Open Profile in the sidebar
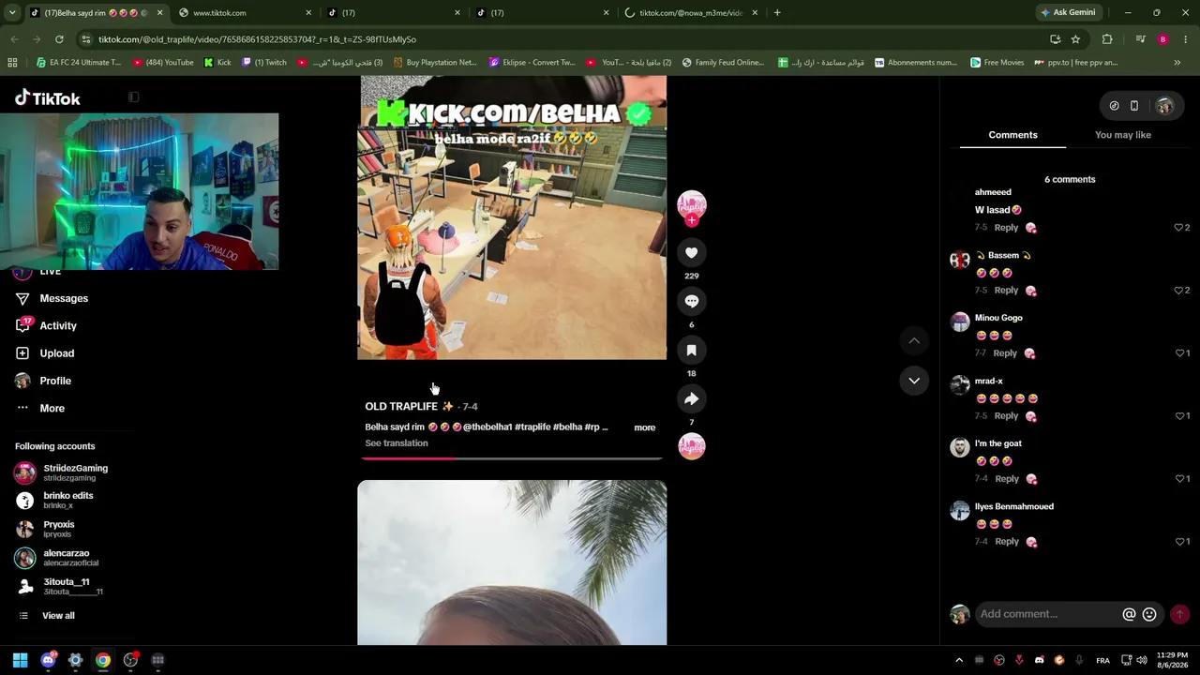The width and height of the screenshot is (1200, 675). click(55, 381)
